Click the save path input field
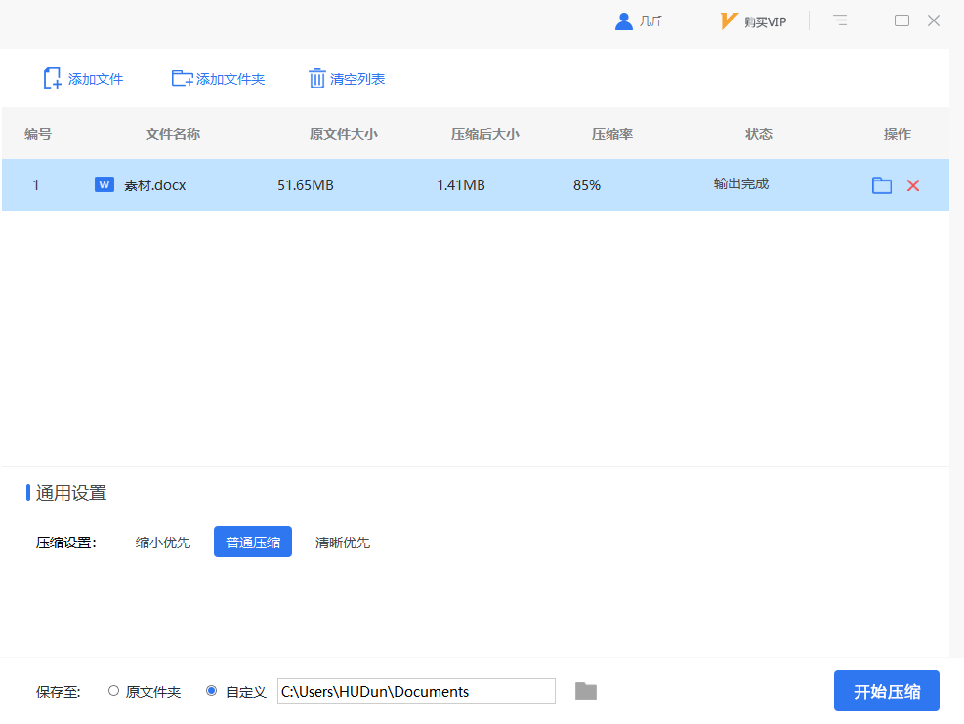The height and width of the screenshot is (724, 964). pyautogui.click(x=415, y=691)
